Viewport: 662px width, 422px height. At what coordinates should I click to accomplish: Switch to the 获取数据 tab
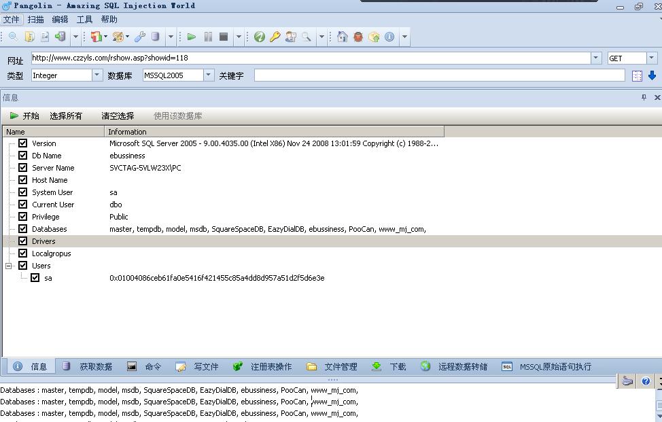(x=88, y=366)
